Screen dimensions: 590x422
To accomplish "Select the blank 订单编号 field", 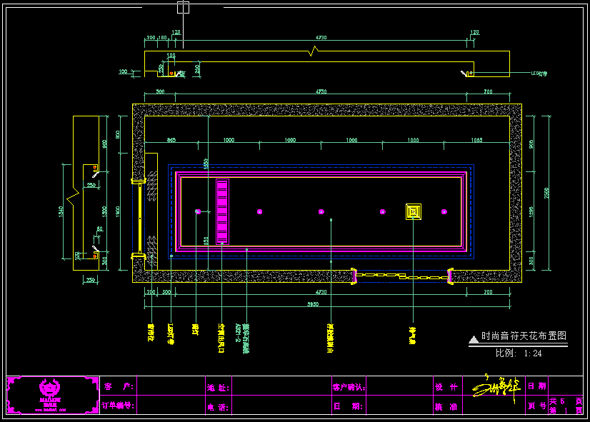I will point(169,406).
